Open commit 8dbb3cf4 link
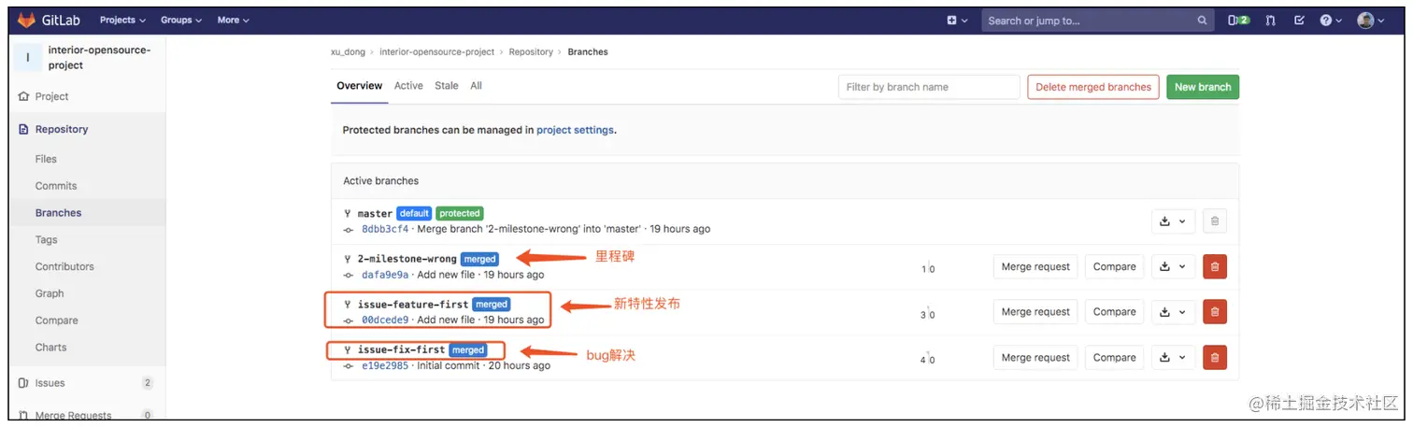 pos(385,229)
